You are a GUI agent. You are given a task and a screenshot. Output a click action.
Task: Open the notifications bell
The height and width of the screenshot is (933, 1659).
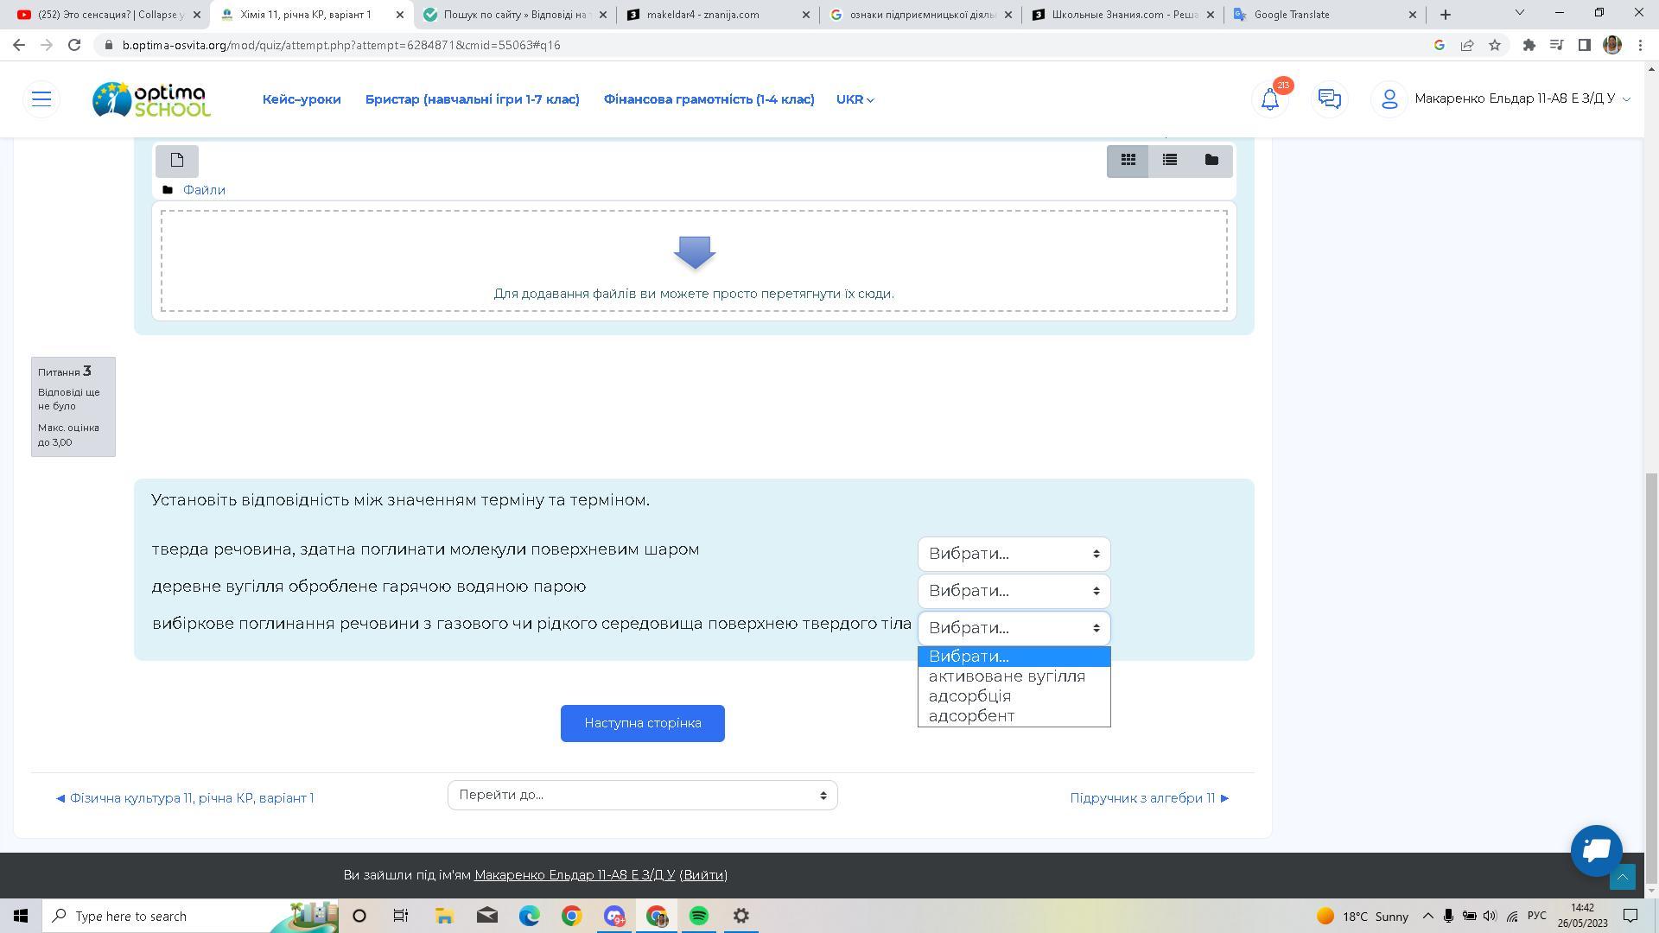click(1269, 99)
